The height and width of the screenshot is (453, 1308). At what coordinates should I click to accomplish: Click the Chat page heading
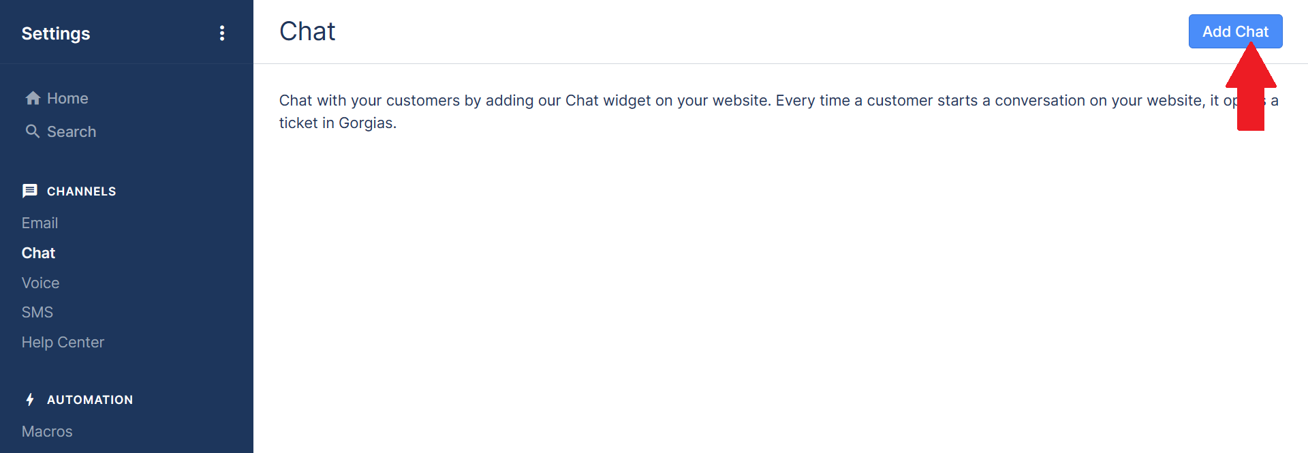click(307, 31)
